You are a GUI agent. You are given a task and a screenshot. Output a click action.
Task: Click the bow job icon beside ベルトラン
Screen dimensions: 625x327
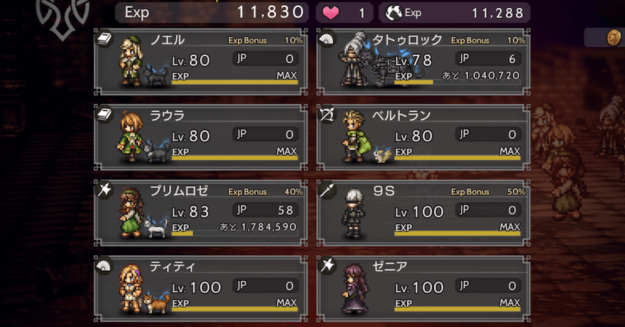click(327, 115)
